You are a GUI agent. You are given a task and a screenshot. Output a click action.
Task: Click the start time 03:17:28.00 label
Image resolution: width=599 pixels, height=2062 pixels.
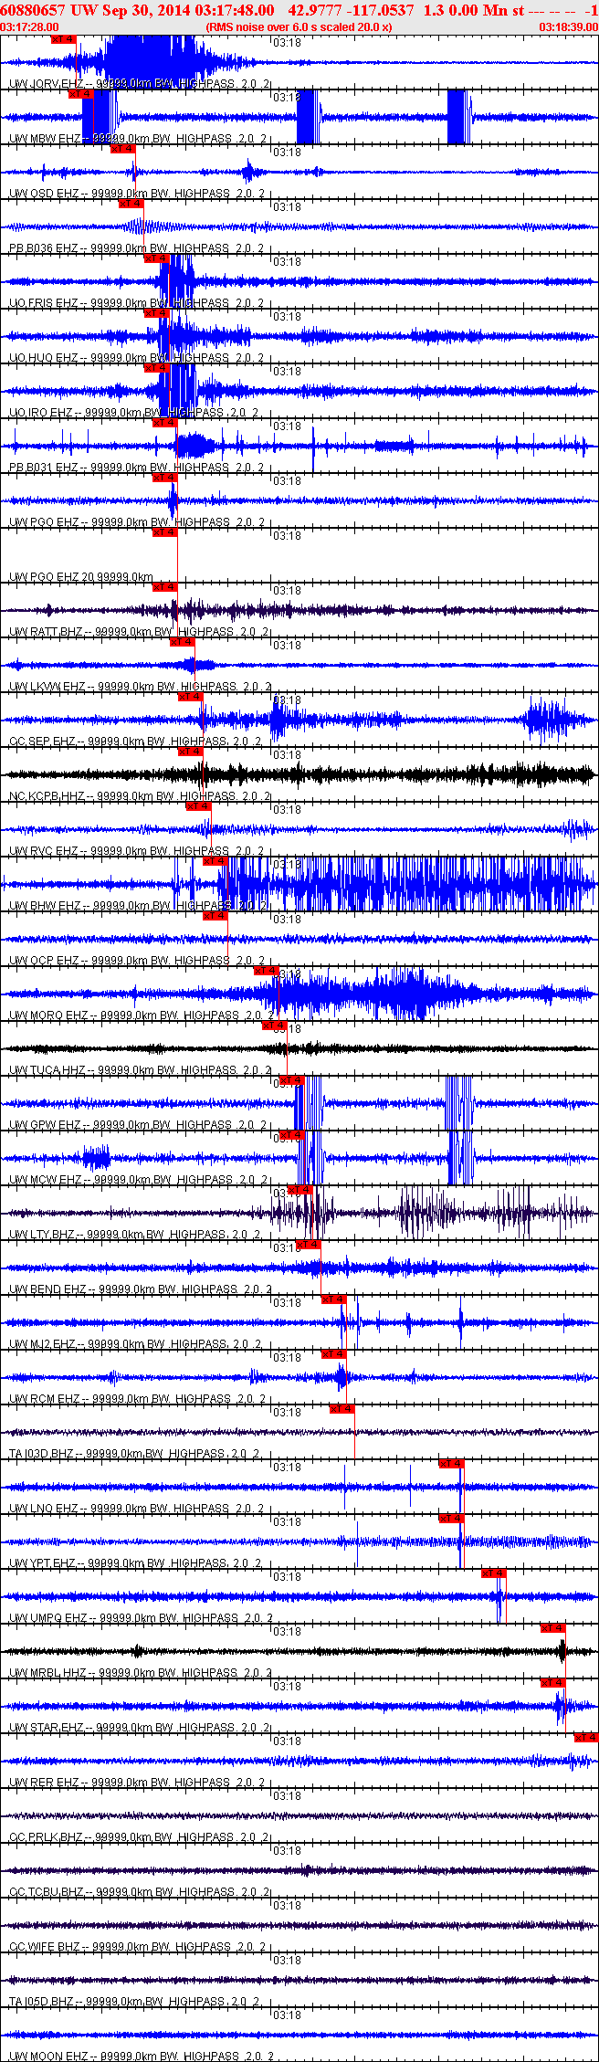tap(30, 27)
